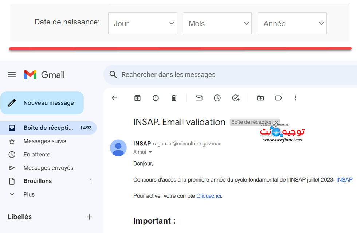Screen dimensions: 357x233
Task: Open Messages suivis
Action: (x=45, y=141)
